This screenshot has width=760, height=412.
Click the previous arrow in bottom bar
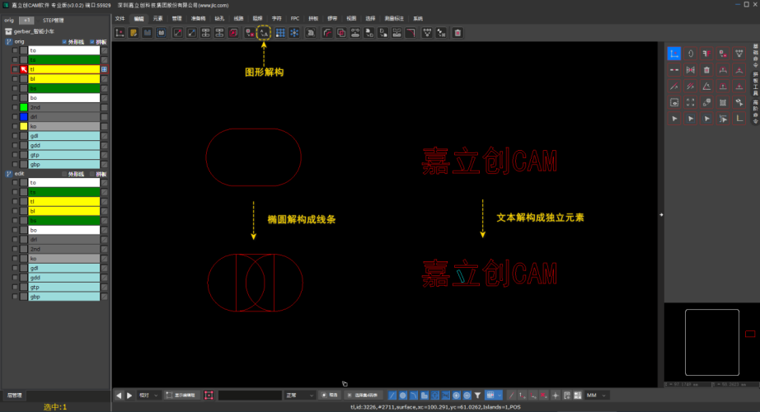(x=119, y=396)
